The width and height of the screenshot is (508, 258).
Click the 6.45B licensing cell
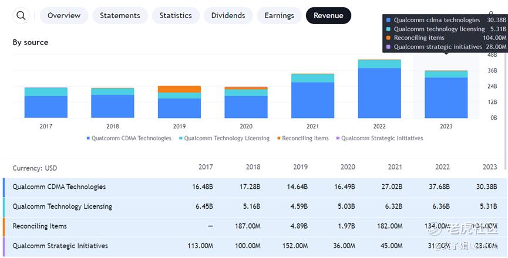click(x=204, y=206)
